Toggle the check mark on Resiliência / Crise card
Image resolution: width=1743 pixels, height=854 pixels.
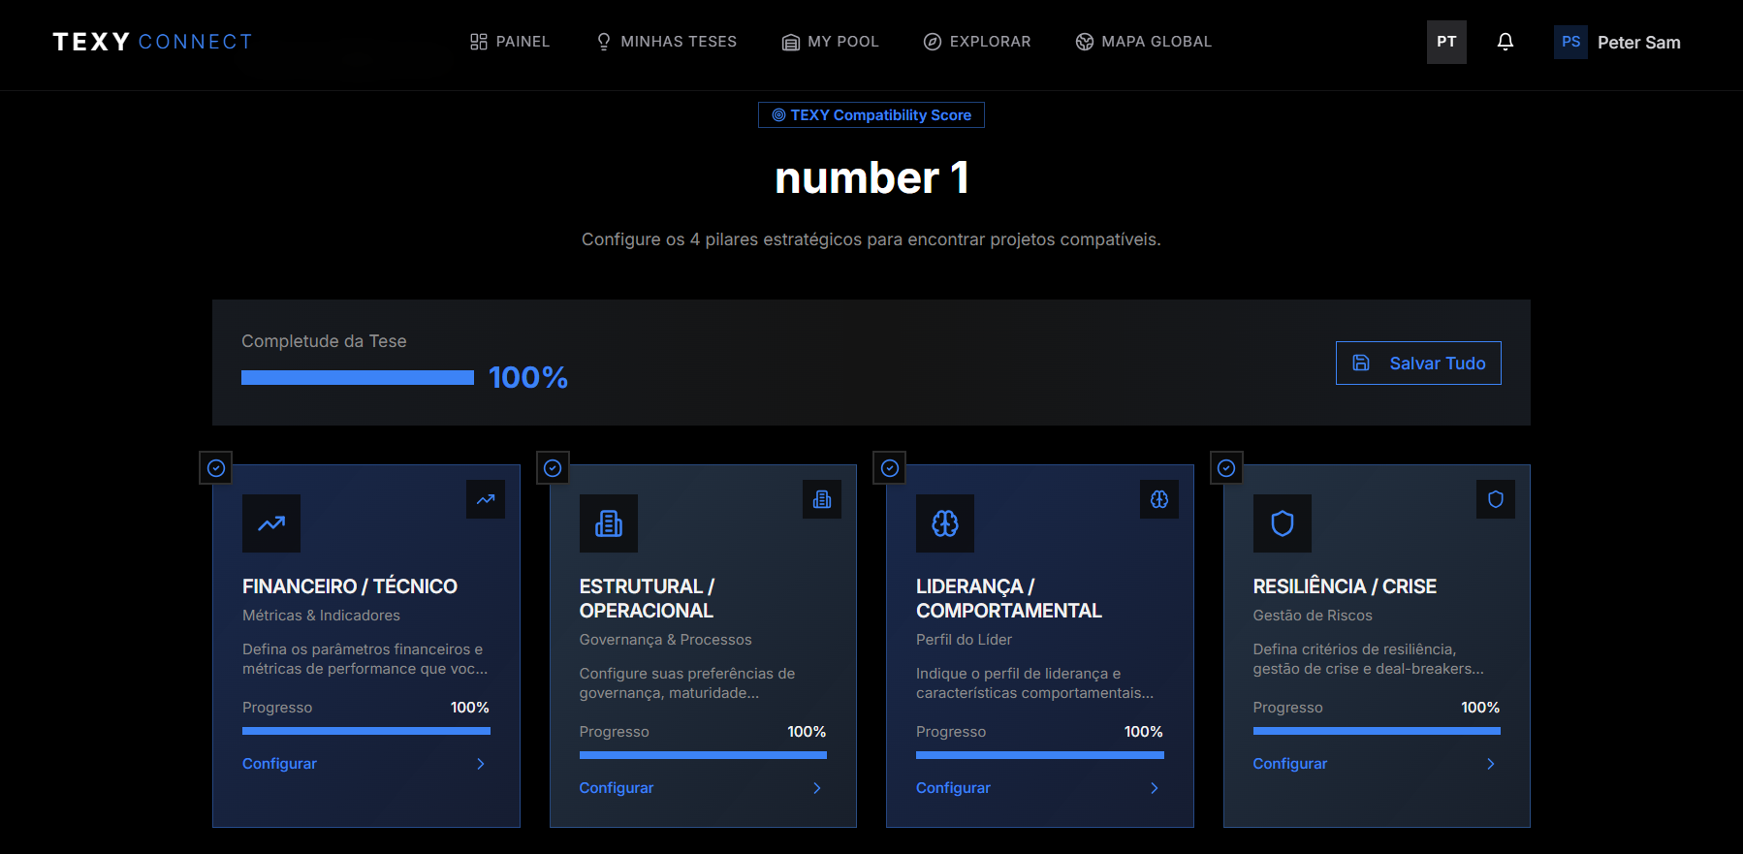coord(1226,468)
